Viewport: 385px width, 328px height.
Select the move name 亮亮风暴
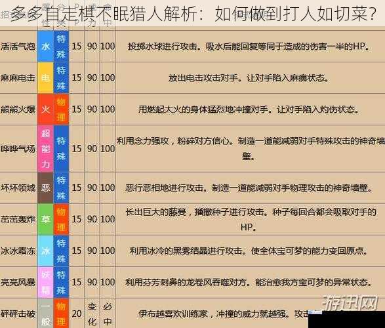tap(18, 282)
